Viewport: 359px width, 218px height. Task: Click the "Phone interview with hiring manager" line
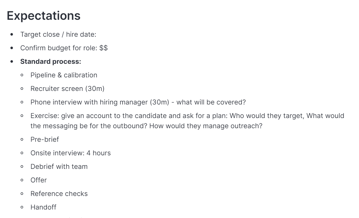click(99, 102)
